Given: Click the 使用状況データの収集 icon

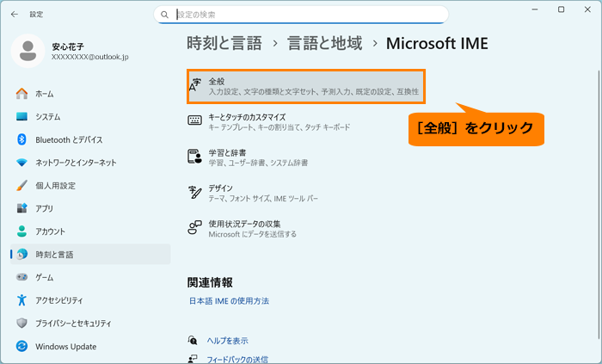Looking at the screenshot, I should click(x=194, y=227).
